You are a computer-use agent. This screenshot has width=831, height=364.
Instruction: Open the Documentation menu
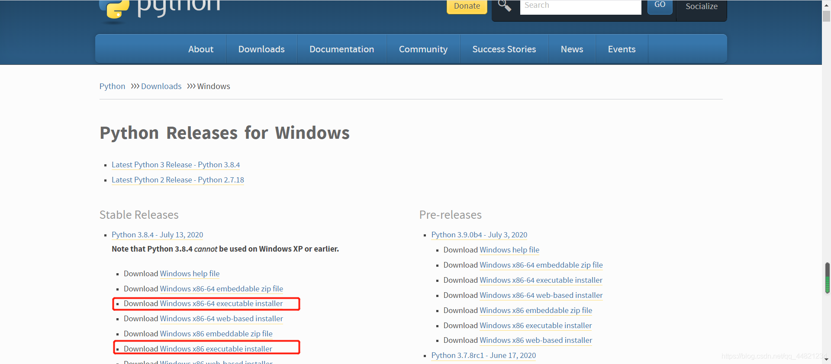coord(342,49)
